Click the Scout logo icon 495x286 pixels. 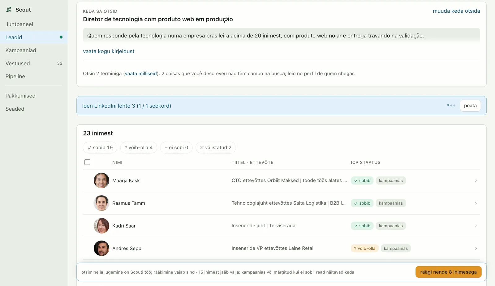pos(9,10)
